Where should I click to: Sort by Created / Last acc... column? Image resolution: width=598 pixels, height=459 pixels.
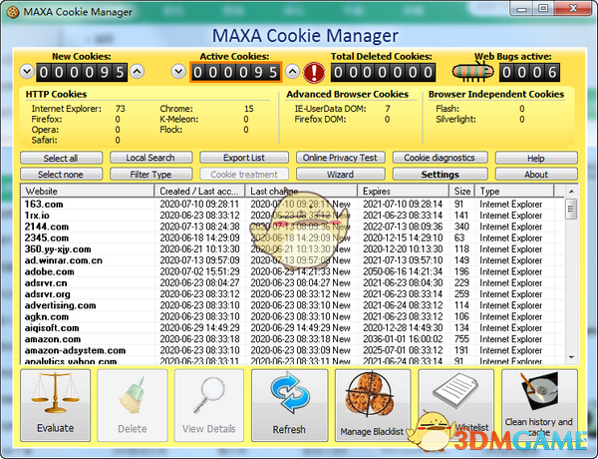pos(200,191)
